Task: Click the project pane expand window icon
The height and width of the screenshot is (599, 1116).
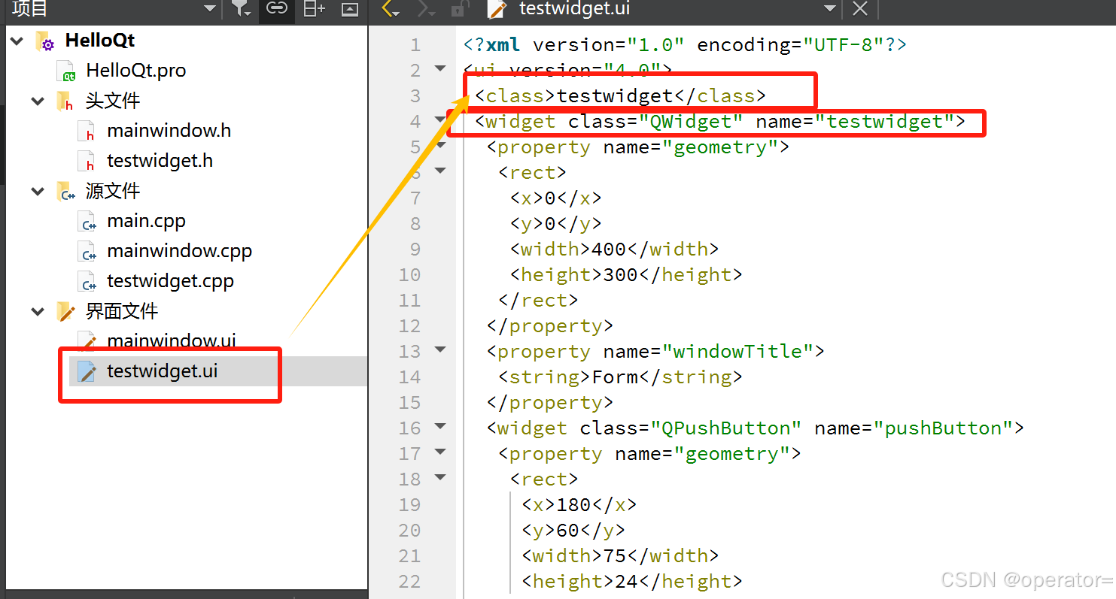Action: pos(350,9)
